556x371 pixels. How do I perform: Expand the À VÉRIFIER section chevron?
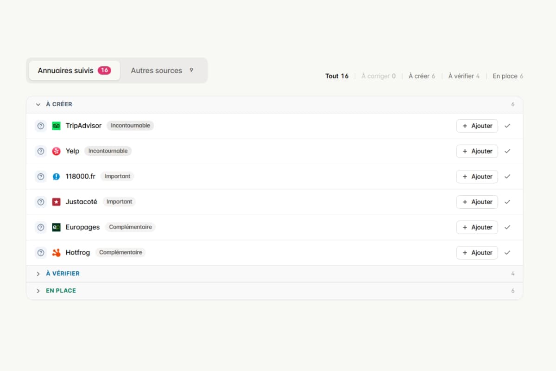tap(38, 274)
